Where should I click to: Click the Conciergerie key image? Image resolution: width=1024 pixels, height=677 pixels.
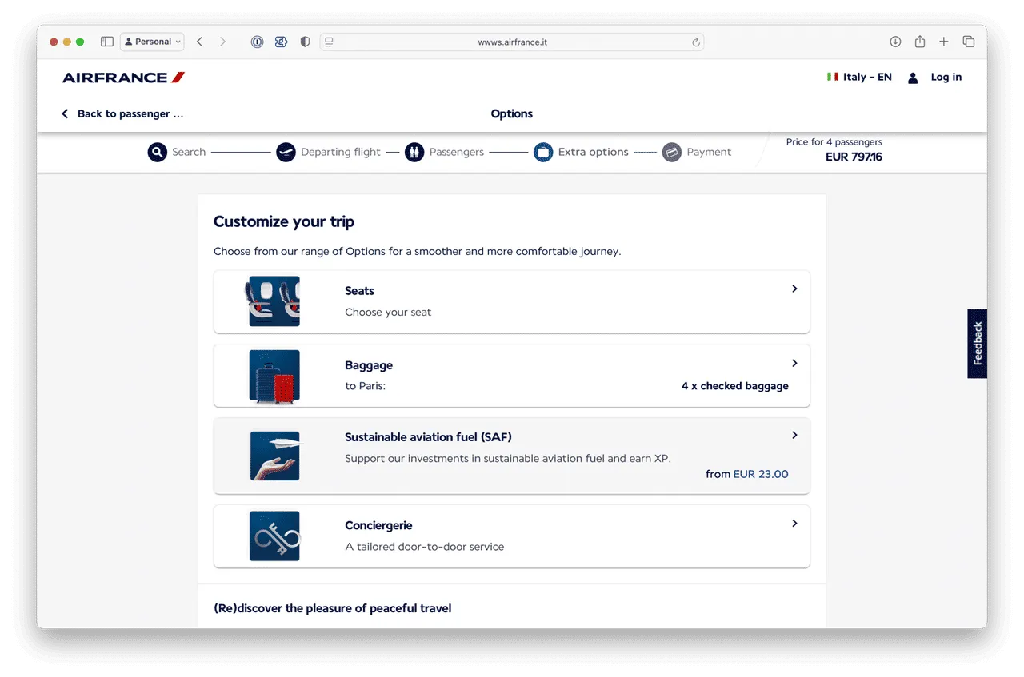pos(274,536)
